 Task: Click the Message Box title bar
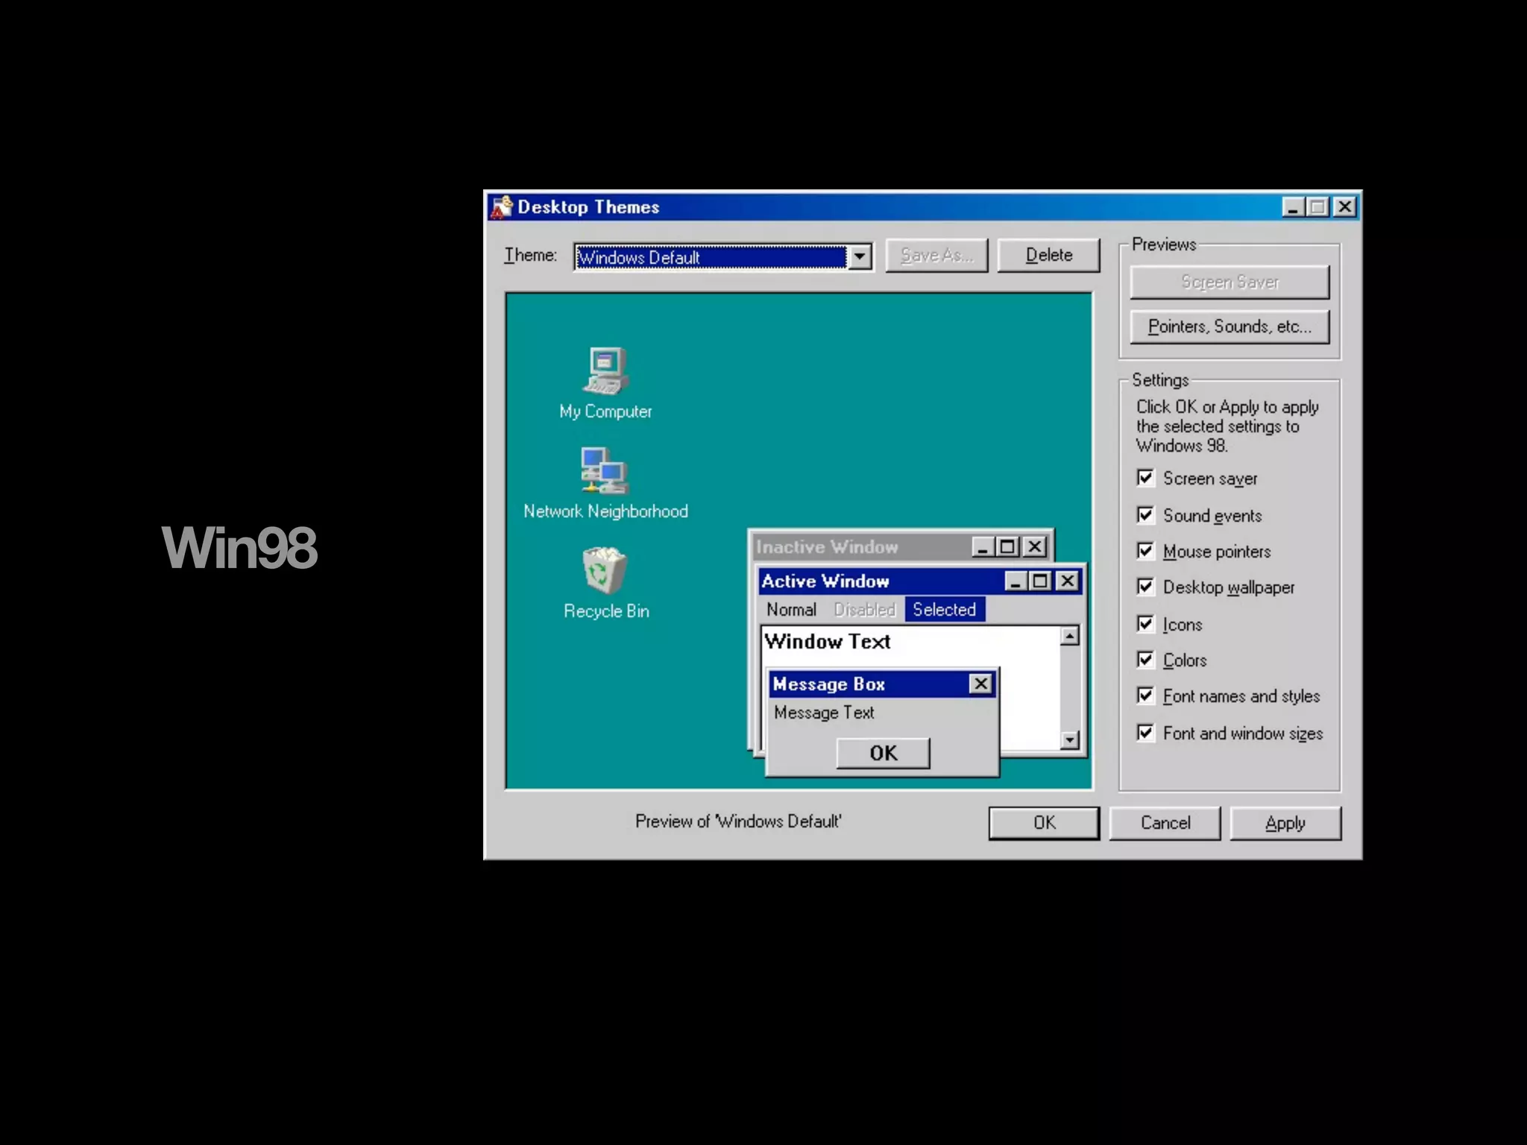tap(882, 684)
